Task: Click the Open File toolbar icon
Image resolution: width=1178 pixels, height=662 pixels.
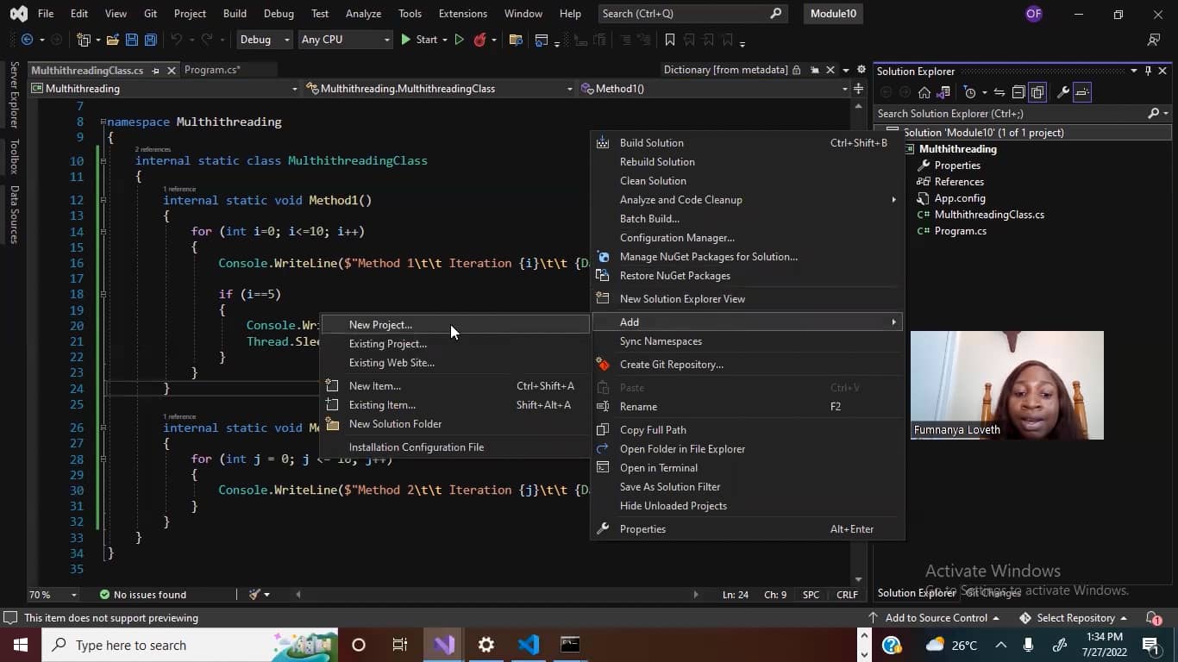Action: tap(113, 40)
